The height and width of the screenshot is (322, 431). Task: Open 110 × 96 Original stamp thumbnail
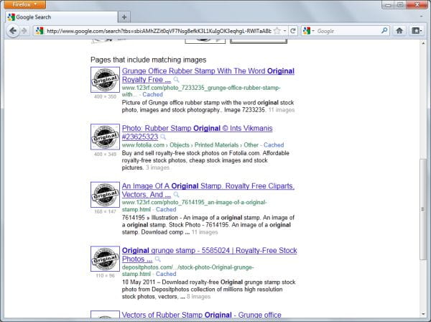105,259
